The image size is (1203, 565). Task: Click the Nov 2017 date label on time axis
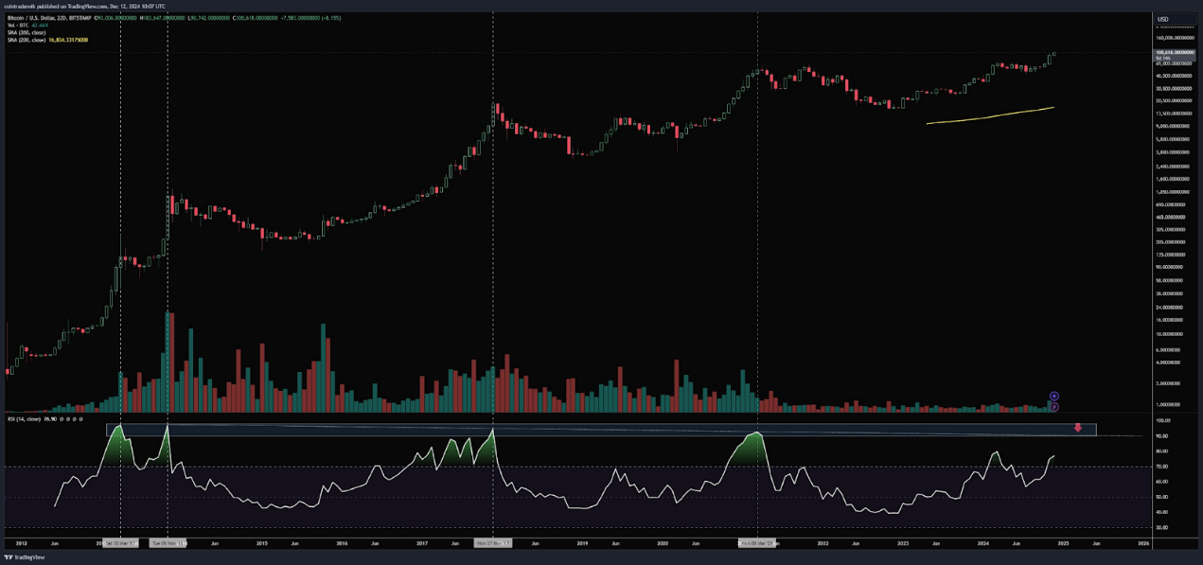coord(493,543)
